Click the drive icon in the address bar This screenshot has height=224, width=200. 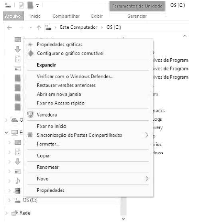pyautogui.click(x=48, y=27)
